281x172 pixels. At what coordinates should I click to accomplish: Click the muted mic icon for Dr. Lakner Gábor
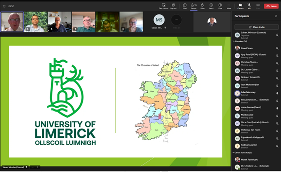pyautogui.click(x=277, y=71)
